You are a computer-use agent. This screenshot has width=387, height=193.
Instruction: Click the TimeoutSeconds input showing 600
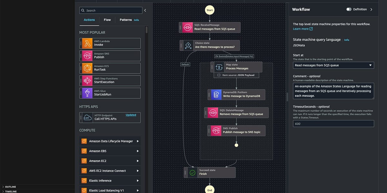tap(333, 124)
